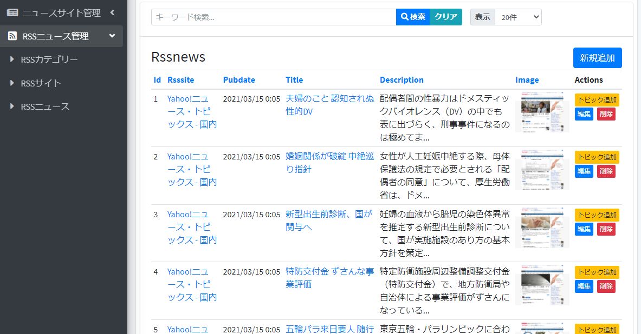Sort by the Id column header

pos(157,80)
